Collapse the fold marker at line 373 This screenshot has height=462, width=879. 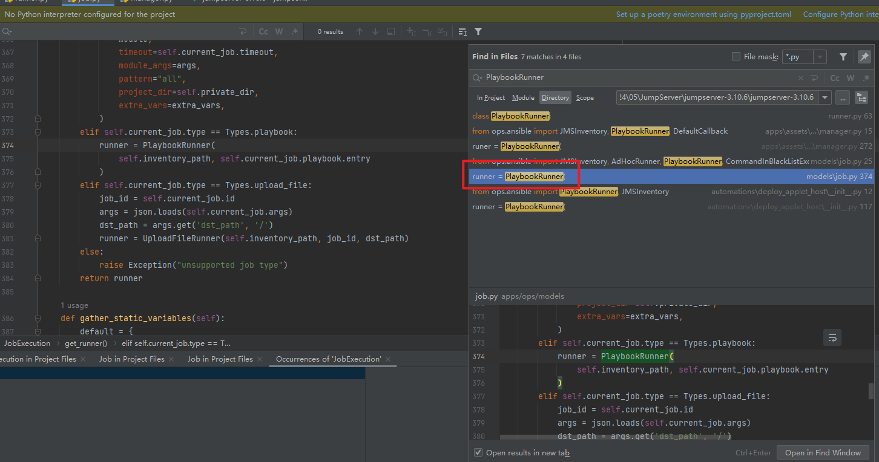click(38, 132)
